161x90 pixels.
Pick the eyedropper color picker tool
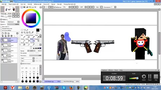pos(32,32)
